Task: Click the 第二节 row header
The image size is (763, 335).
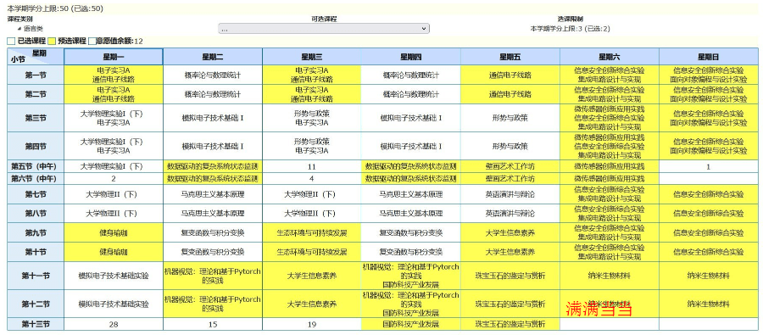Action: [36, 94]
